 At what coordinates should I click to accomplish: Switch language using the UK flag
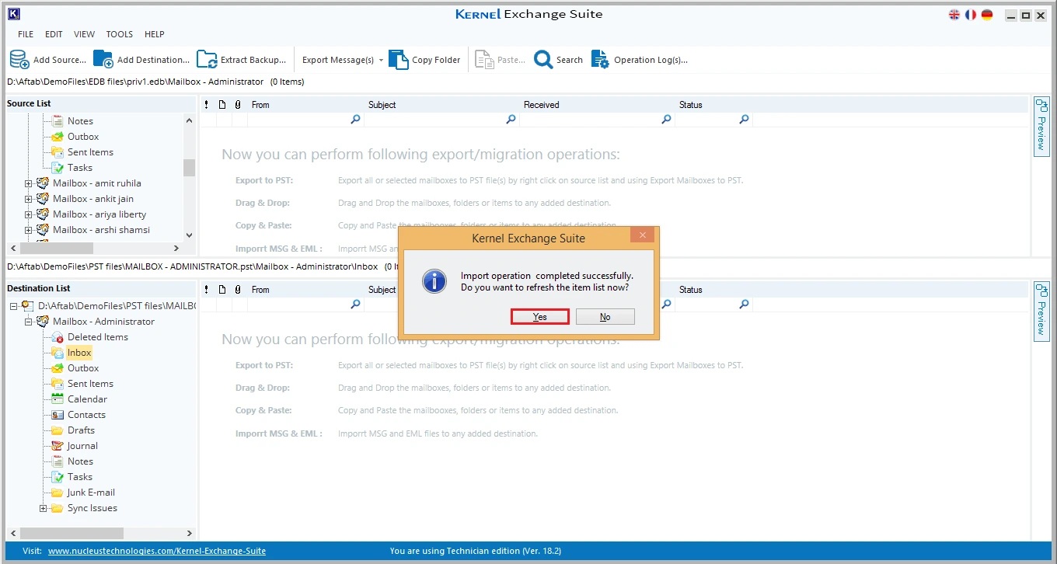954,15
